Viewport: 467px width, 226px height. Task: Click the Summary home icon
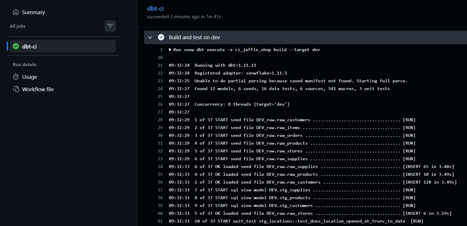(x=16, y=12)
